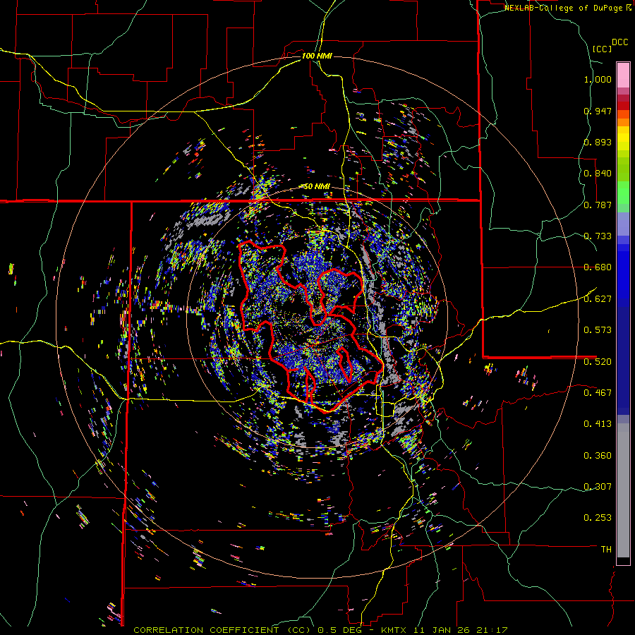This screenshot has width=635, height=635.
Task: Select the 0.787 legend value
Action: coord(598,205)
